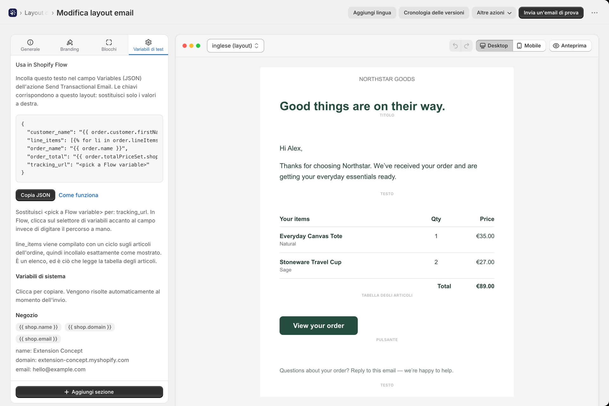Image resolution: width=609 pixels, height=406 pixels.
Task: Open the Branding tab
Action: (69, 45)
